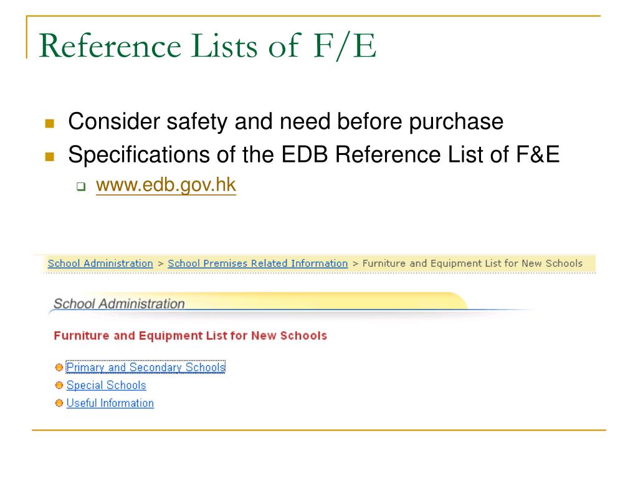Click second breadcrumb arrow separator

click(355, 264)
